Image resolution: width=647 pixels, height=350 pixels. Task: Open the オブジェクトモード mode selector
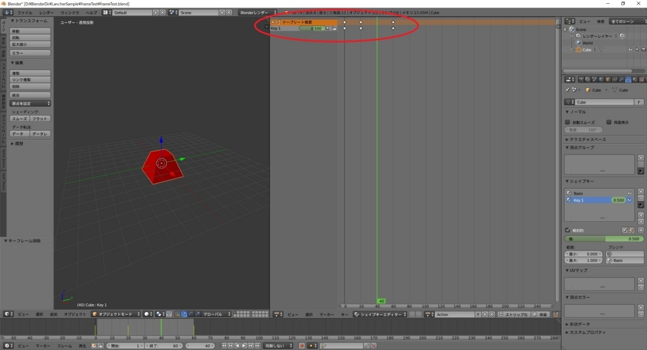tap(116, 314)
